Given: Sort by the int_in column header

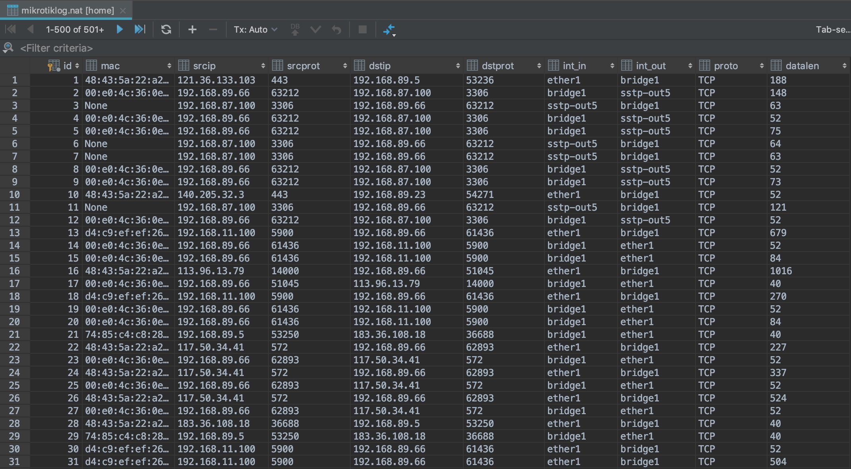Looking at the screenshot, I should click(x=581, y=66).
